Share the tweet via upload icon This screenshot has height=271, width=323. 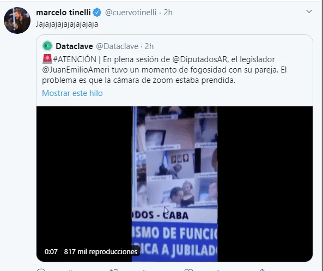point(262,270)
